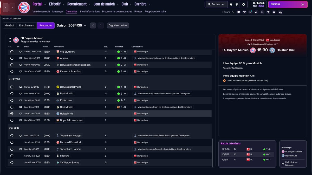Click the Continuer button
The width and height of the screenshot is (312, 175).
(288, 4)
